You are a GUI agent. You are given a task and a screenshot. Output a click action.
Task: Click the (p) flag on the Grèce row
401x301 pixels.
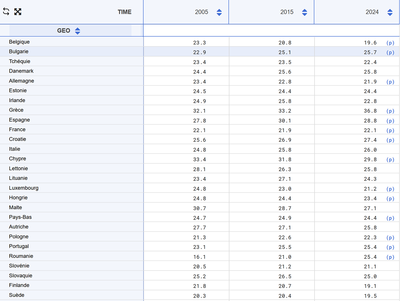coord(390,111)
